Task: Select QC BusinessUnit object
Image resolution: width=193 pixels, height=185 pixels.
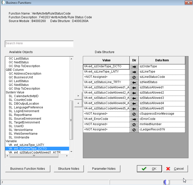Action: click(x=21, y=77)
